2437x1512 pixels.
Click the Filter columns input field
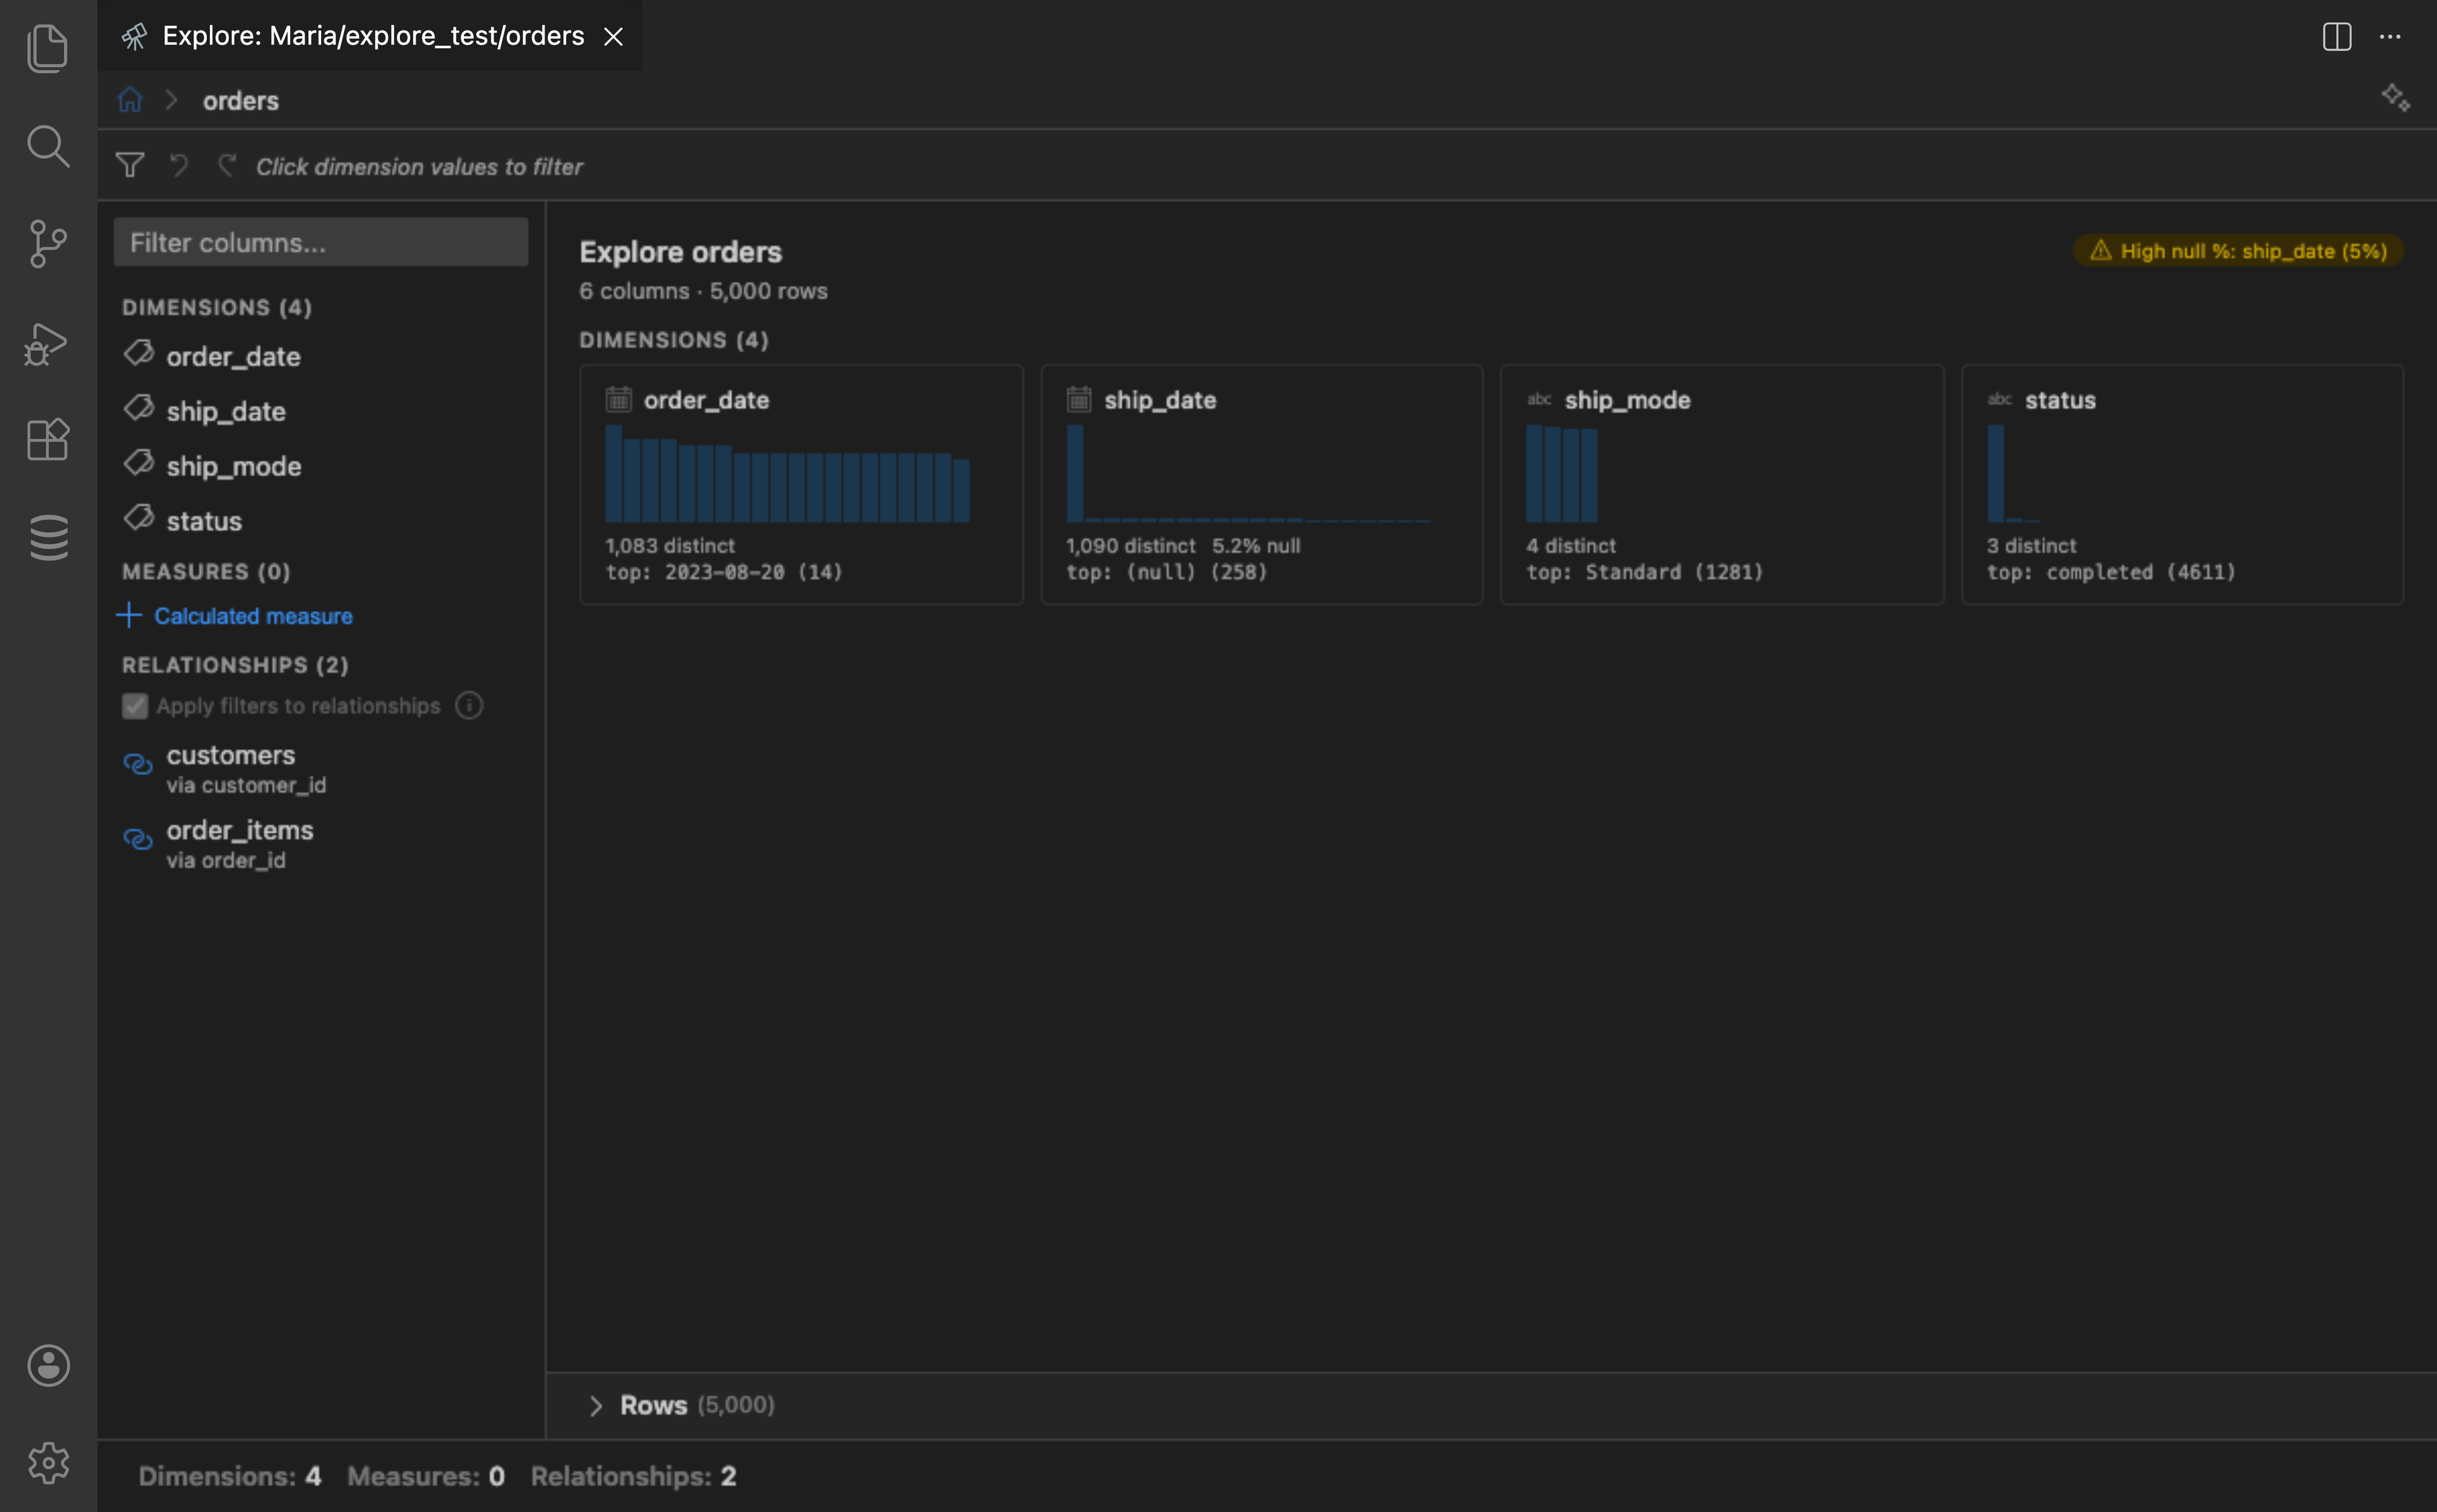tap(321, 241)
